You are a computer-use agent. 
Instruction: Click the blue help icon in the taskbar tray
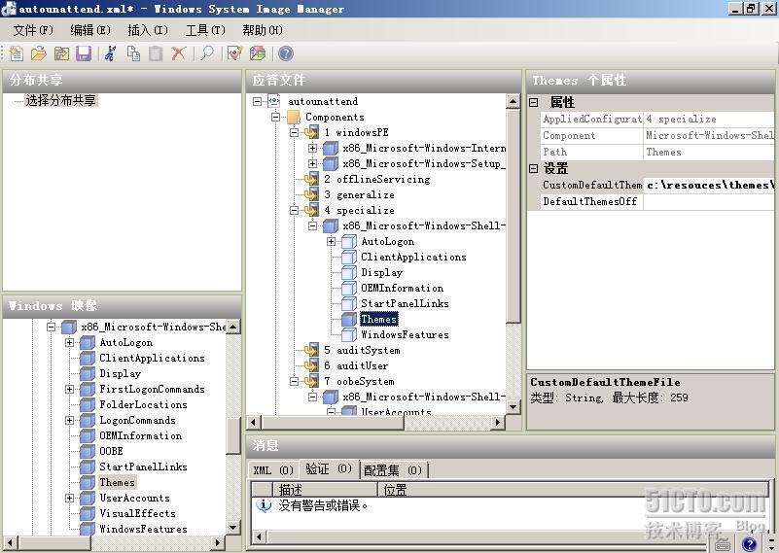(749, 543)
